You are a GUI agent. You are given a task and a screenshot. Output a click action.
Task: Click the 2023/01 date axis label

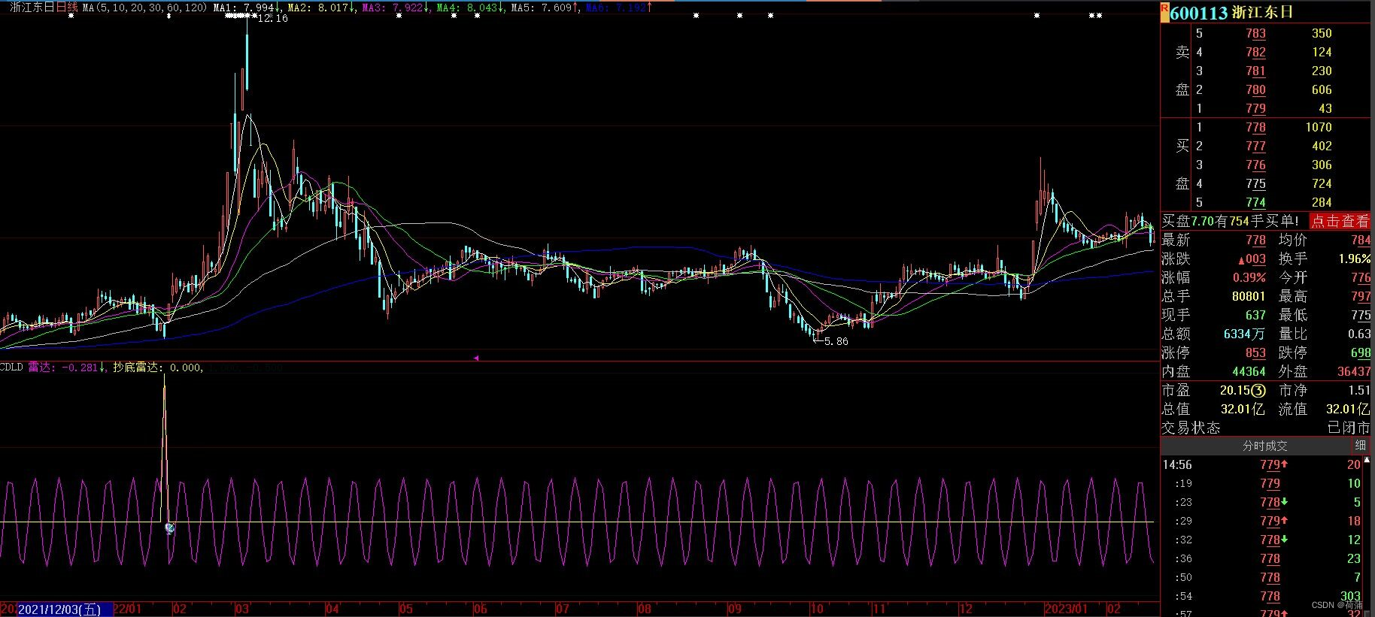coord(1067,609)
